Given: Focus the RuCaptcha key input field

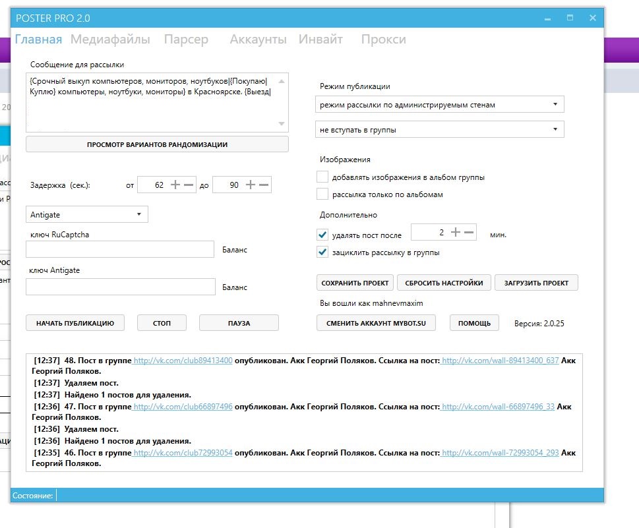Looking at the screenshot, I should click(120, 249).
